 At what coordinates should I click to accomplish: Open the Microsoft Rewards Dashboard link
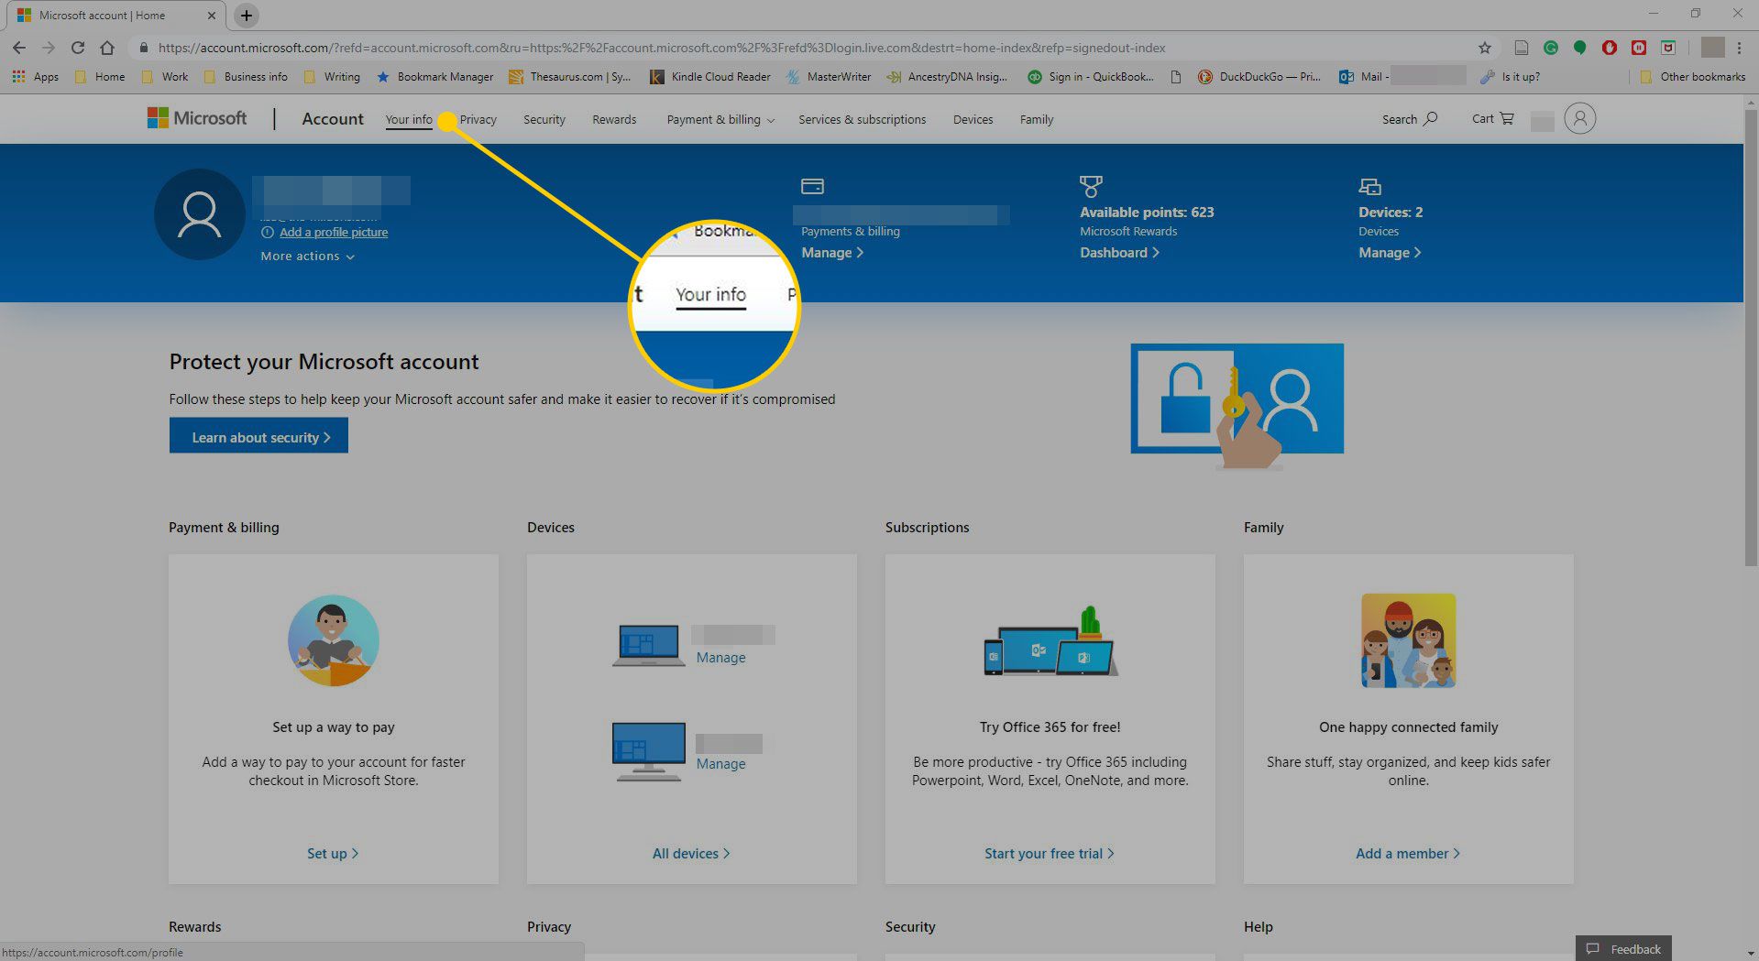[1119, 253]
